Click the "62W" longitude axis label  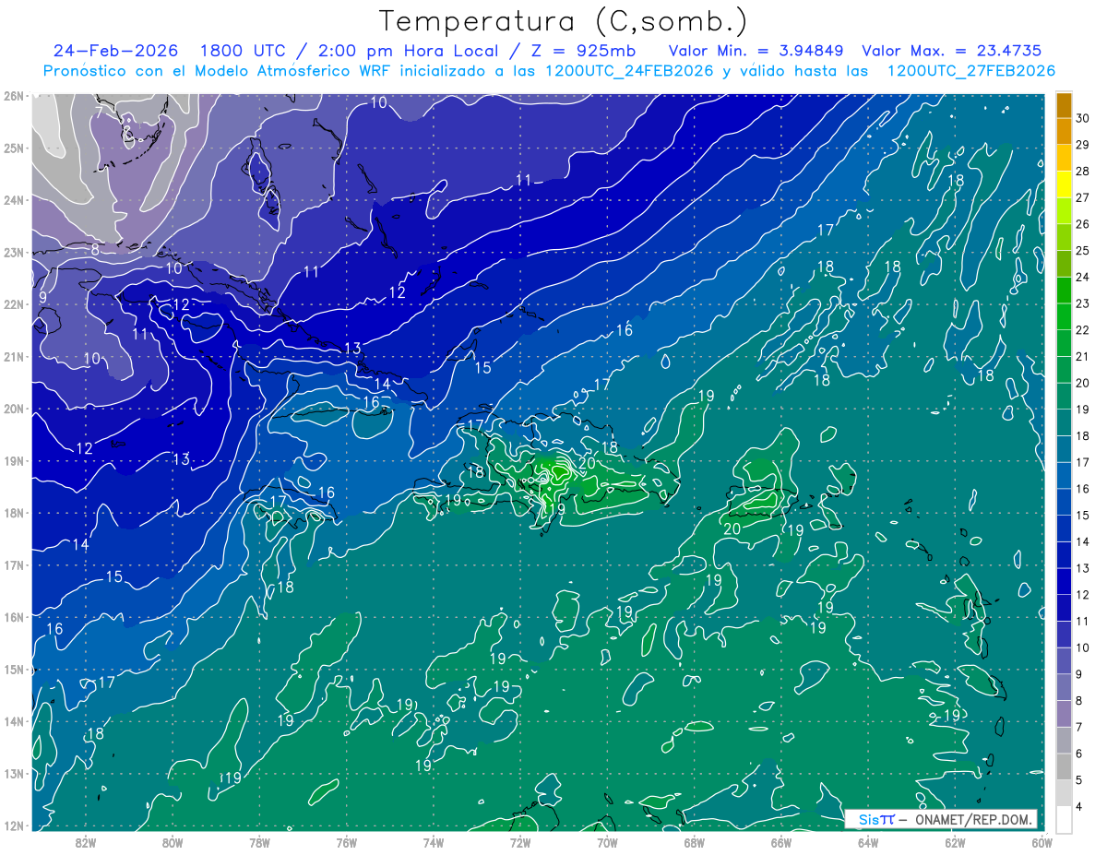point(955,842)
